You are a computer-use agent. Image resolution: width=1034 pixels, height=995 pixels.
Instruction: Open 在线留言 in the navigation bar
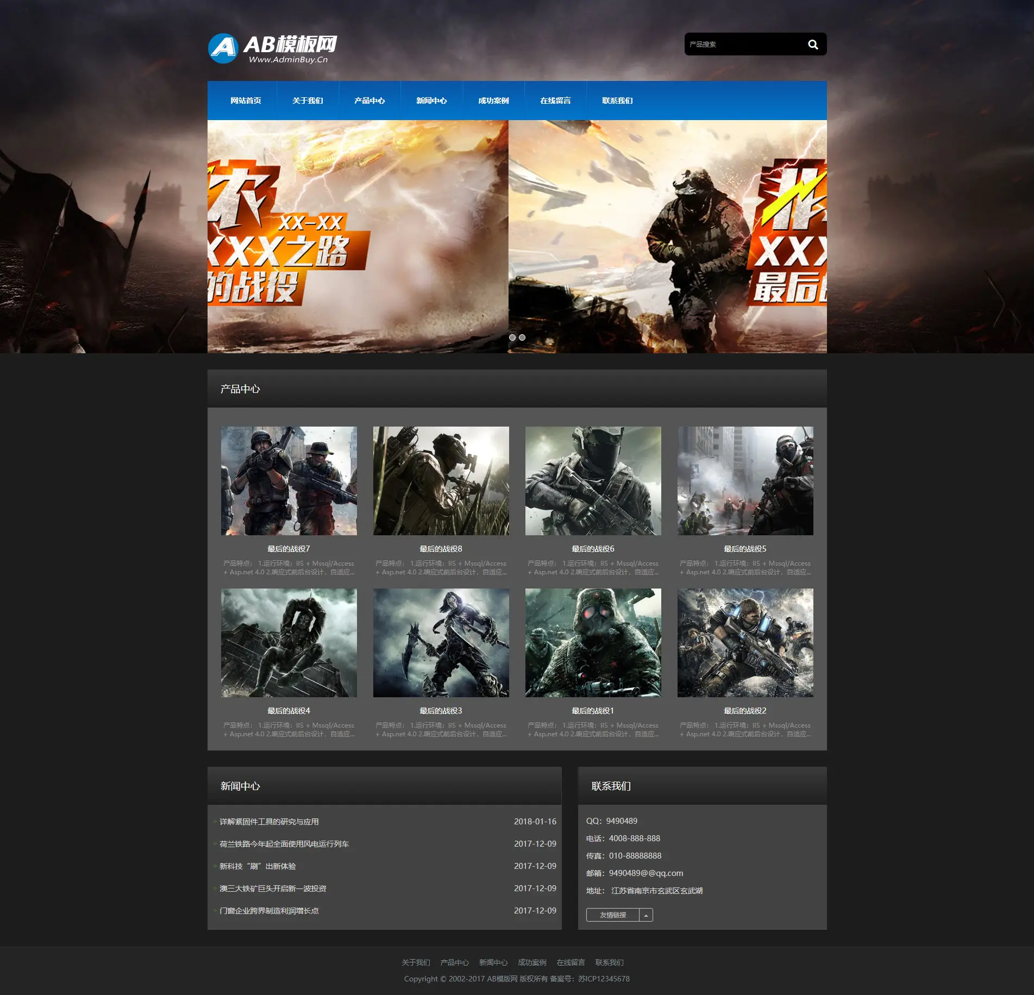tap(555, 101)
